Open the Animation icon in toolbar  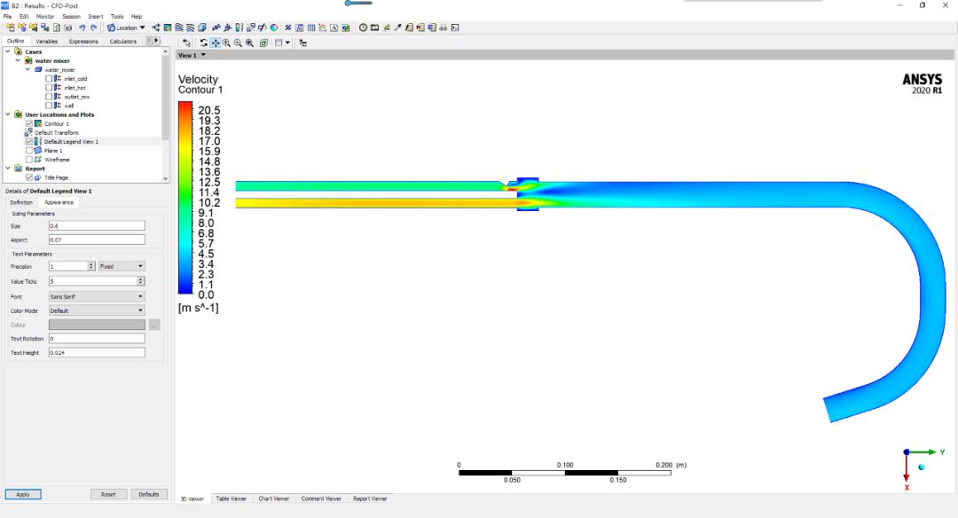pos(374,27)
